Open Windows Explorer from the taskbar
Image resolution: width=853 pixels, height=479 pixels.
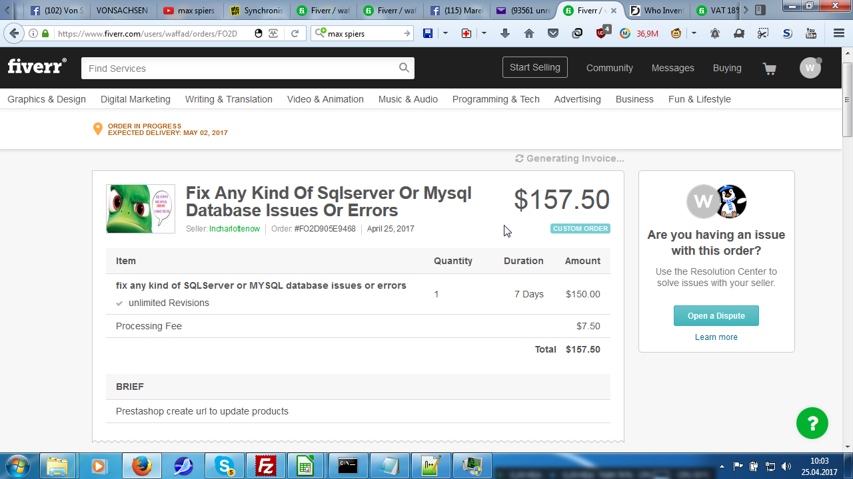(58, 466)
